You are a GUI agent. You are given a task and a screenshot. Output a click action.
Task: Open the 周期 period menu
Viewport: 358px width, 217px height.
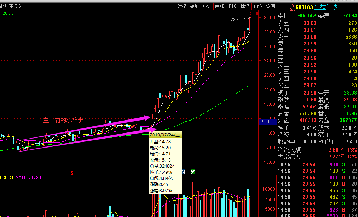coord(3,6)
